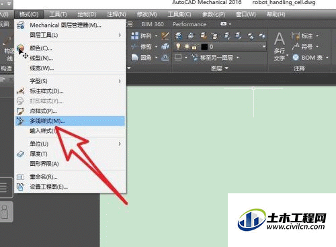Open the 移至另一图层 dropdown arrow
The image size is (336, 247).
pyautogui.click(x=237, y=58)
